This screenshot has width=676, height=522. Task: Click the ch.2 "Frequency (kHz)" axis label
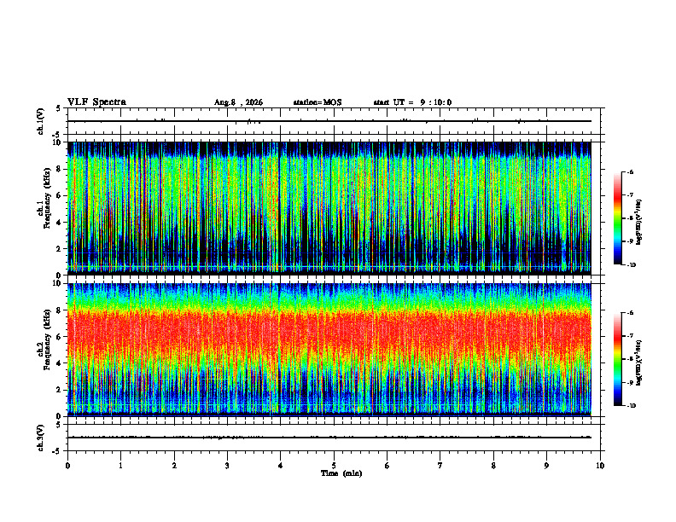point(47,339)
